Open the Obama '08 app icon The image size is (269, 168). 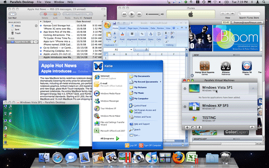click(247, 66)
